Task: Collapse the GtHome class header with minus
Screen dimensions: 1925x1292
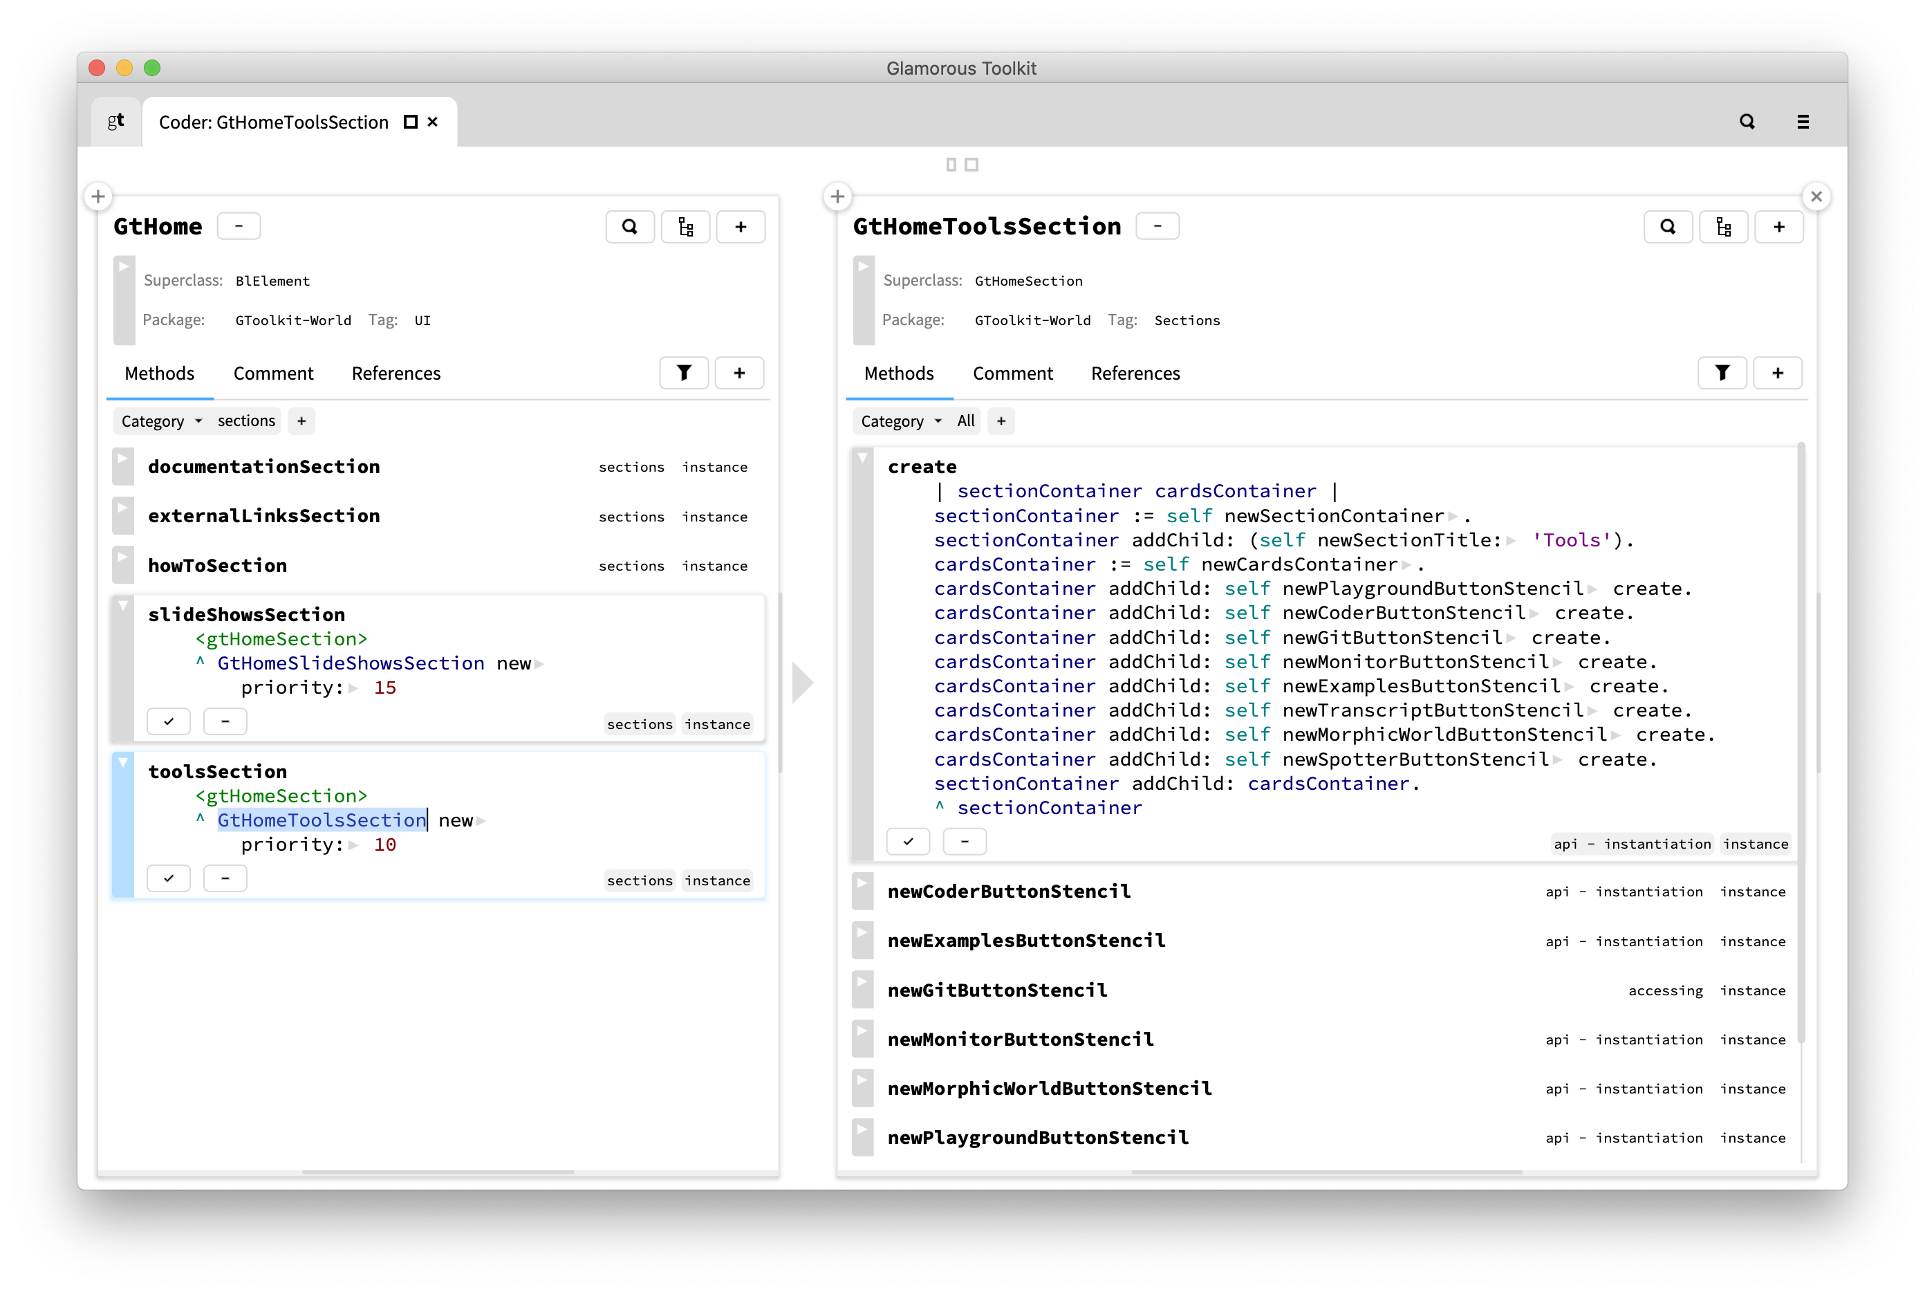Action: [x=239, y=227]
